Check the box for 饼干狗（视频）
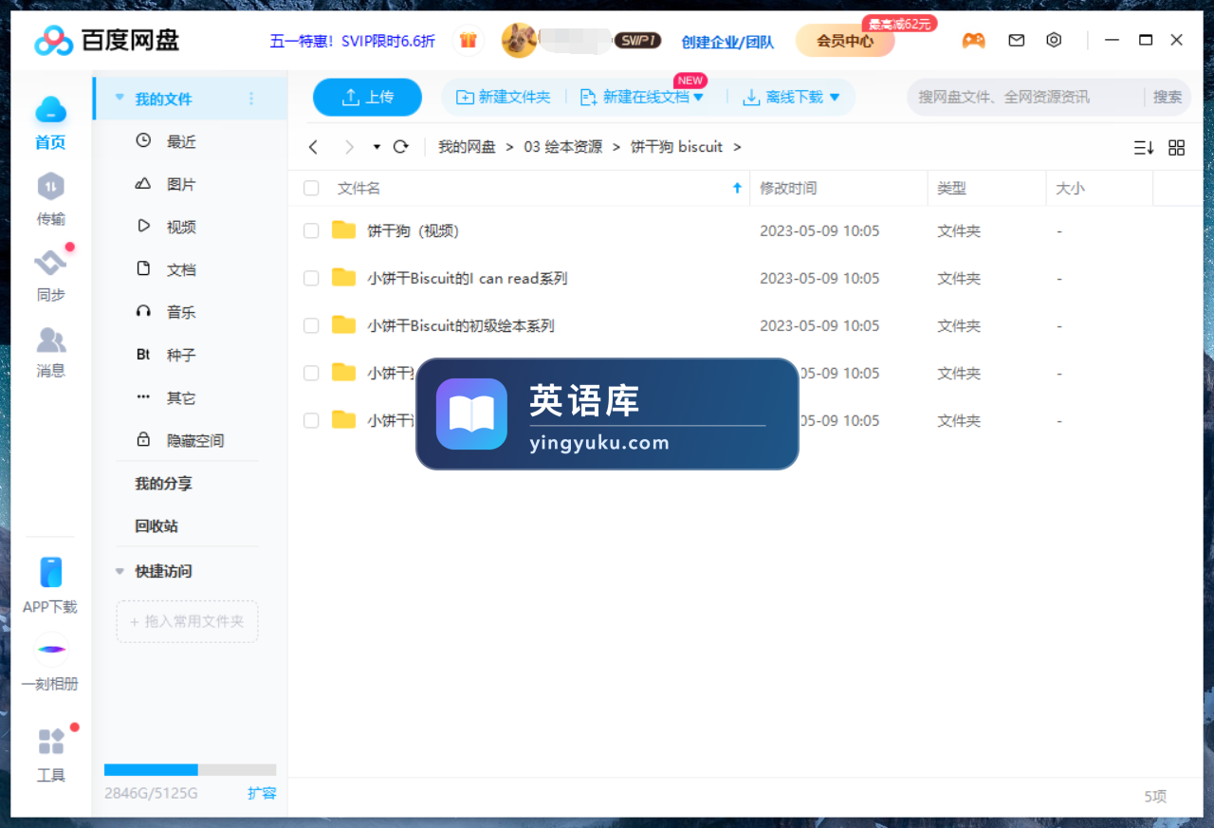1214x828 pixels. click(x=311, y=230)
